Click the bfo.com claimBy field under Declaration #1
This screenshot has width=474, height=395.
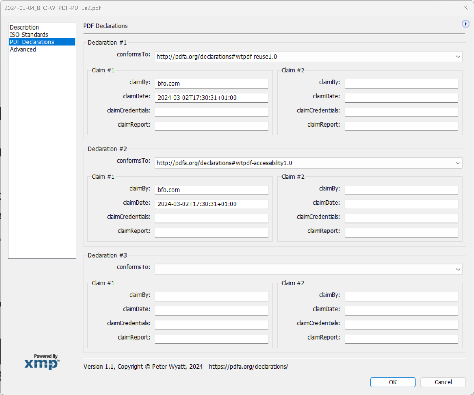coord(211,83)
